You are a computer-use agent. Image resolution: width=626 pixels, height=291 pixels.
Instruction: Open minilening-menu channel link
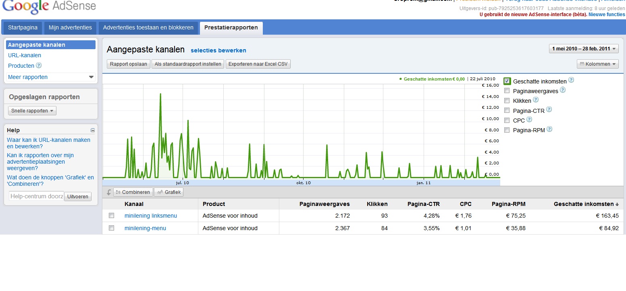(145, 228)
